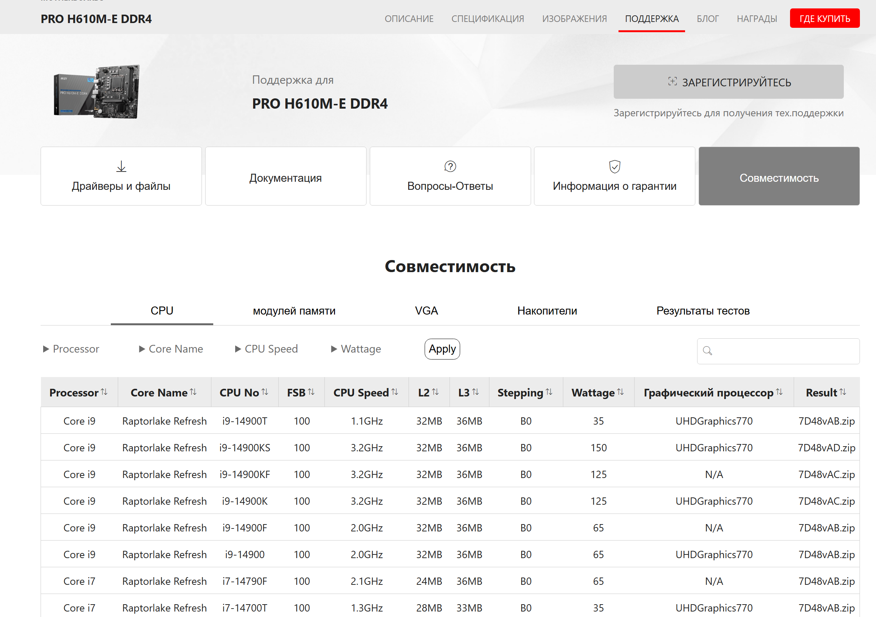Sort table by Wattage column arrows
Image resolution: width=876 pixels, height=617 pixels.
click(620, 392)
